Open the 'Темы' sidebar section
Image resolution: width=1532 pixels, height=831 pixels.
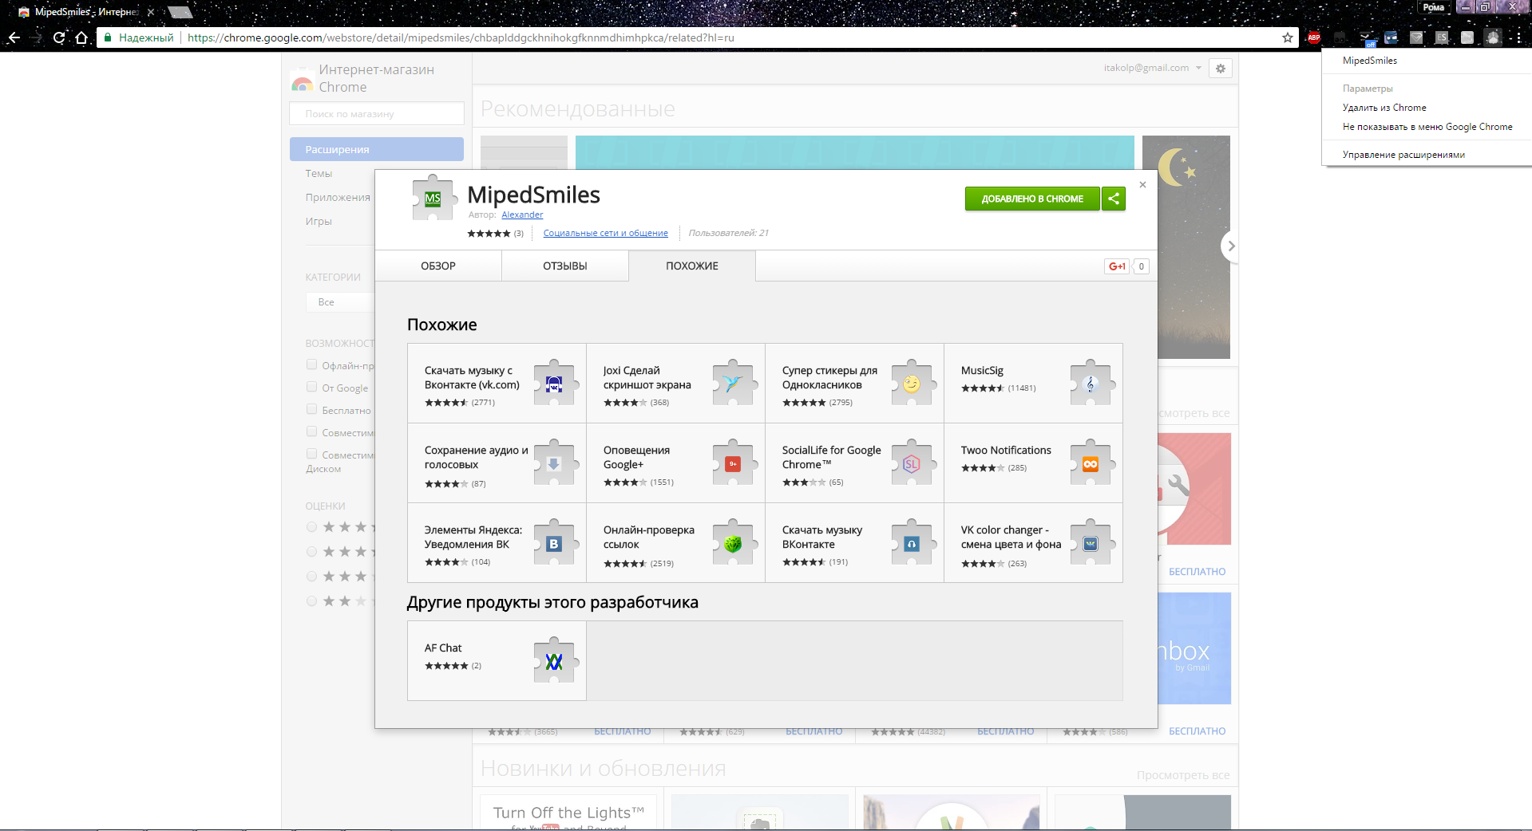point(319,174)
